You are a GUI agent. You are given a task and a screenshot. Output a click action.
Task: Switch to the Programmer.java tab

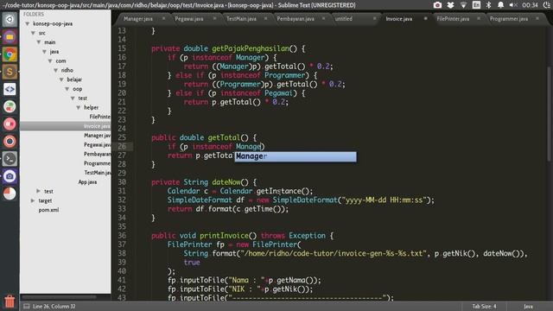coord(509,19)
